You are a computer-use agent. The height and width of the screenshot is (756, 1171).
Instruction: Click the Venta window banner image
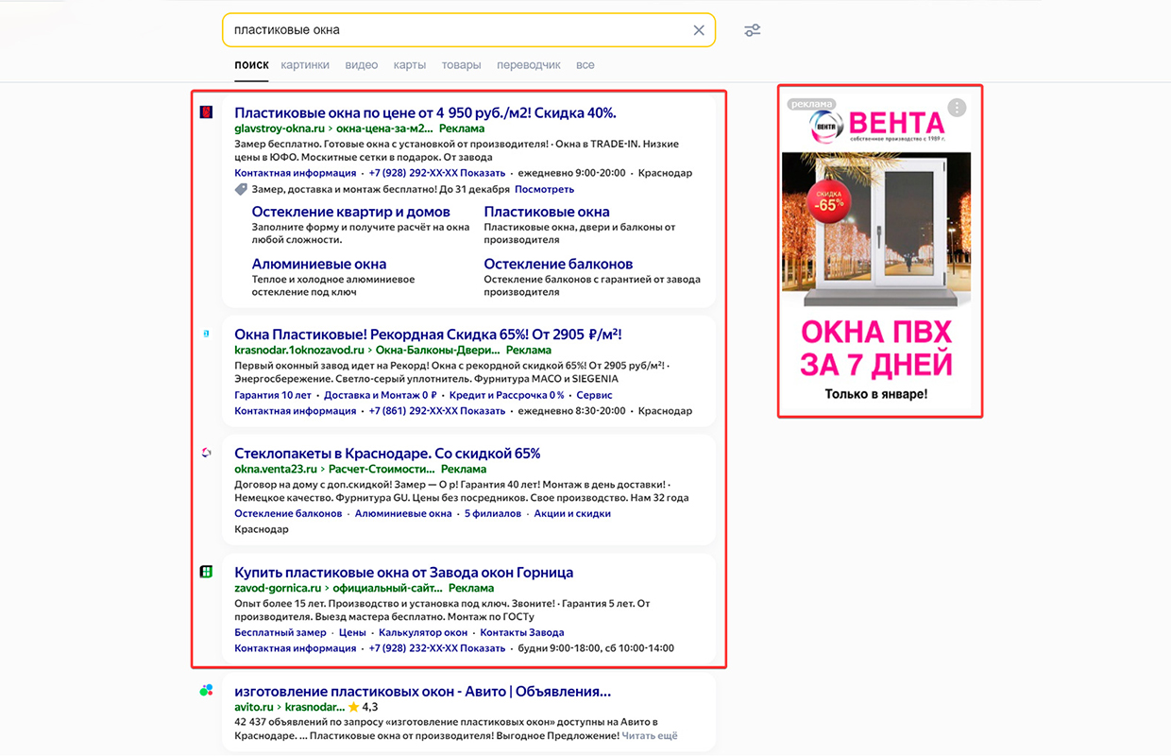[x=876, y=230]
